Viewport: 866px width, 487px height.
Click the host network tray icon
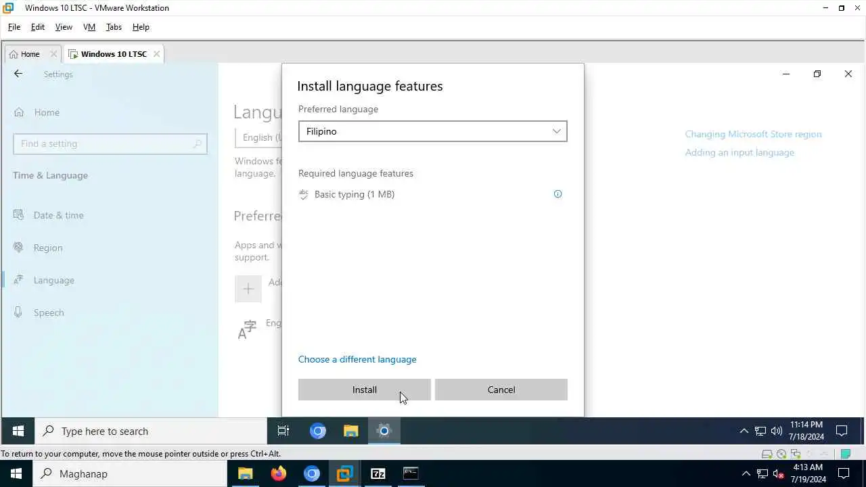(762, 473)
